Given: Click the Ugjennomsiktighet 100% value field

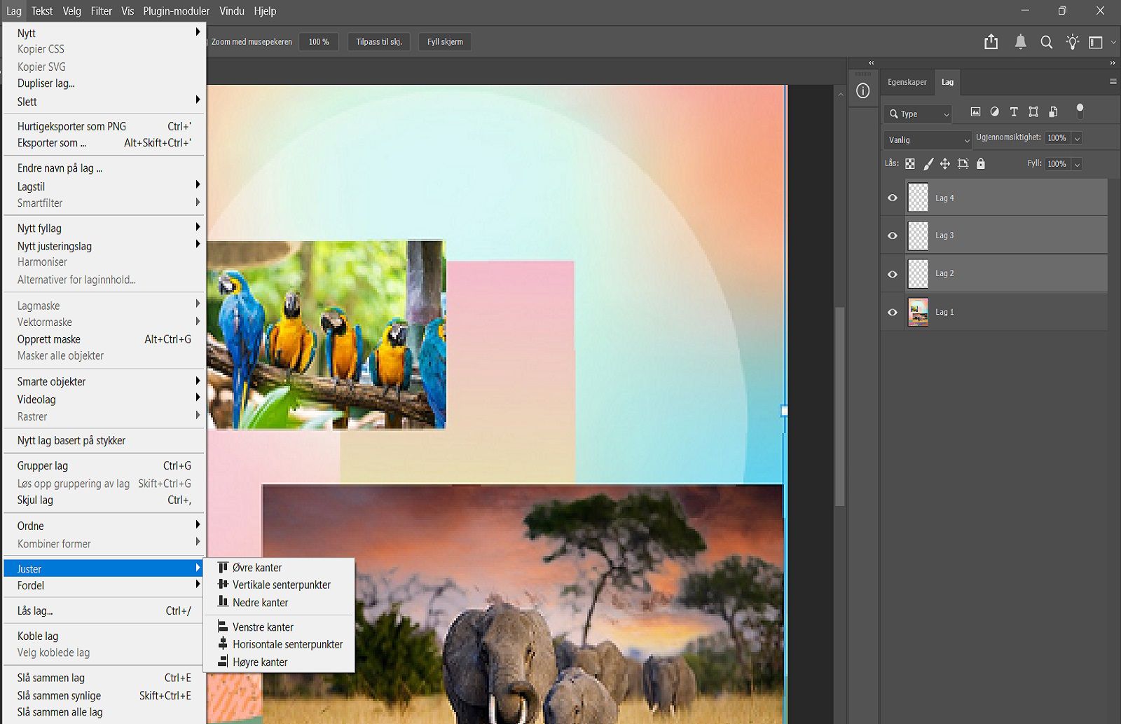Looking at the screenshot, I should (1057, 138).
